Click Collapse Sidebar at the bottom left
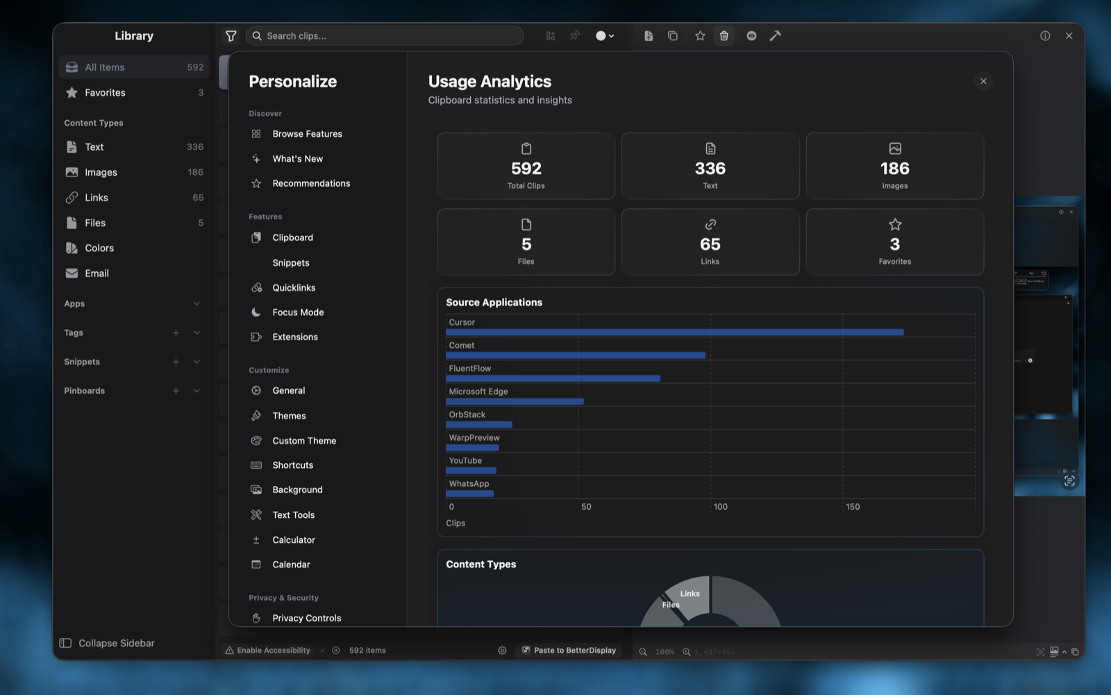Image resolution: width=1111 pixels, height=695 pixels. (x=115, y=643)
